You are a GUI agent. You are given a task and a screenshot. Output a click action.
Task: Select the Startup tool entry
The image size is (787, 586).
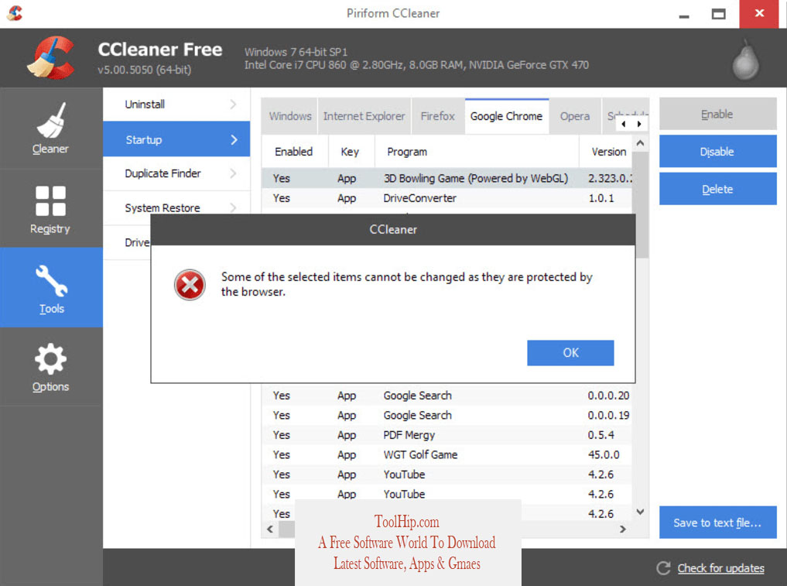[176, 139]
